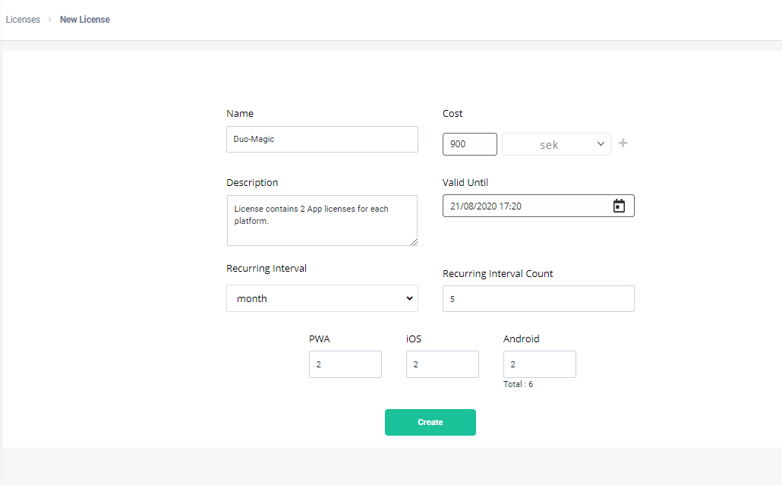Screen dimensions: 782x485
Task: Grab the Description textarea resize handle
Action: point(414,242)
